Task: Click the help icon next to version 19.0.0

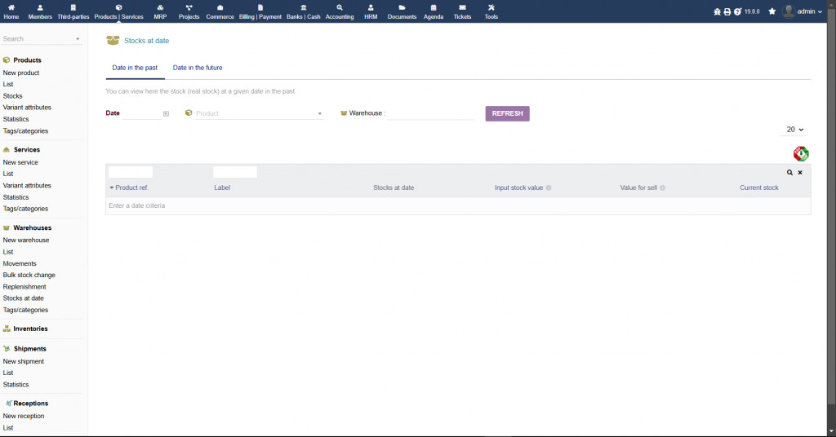Action: [737, 11]
